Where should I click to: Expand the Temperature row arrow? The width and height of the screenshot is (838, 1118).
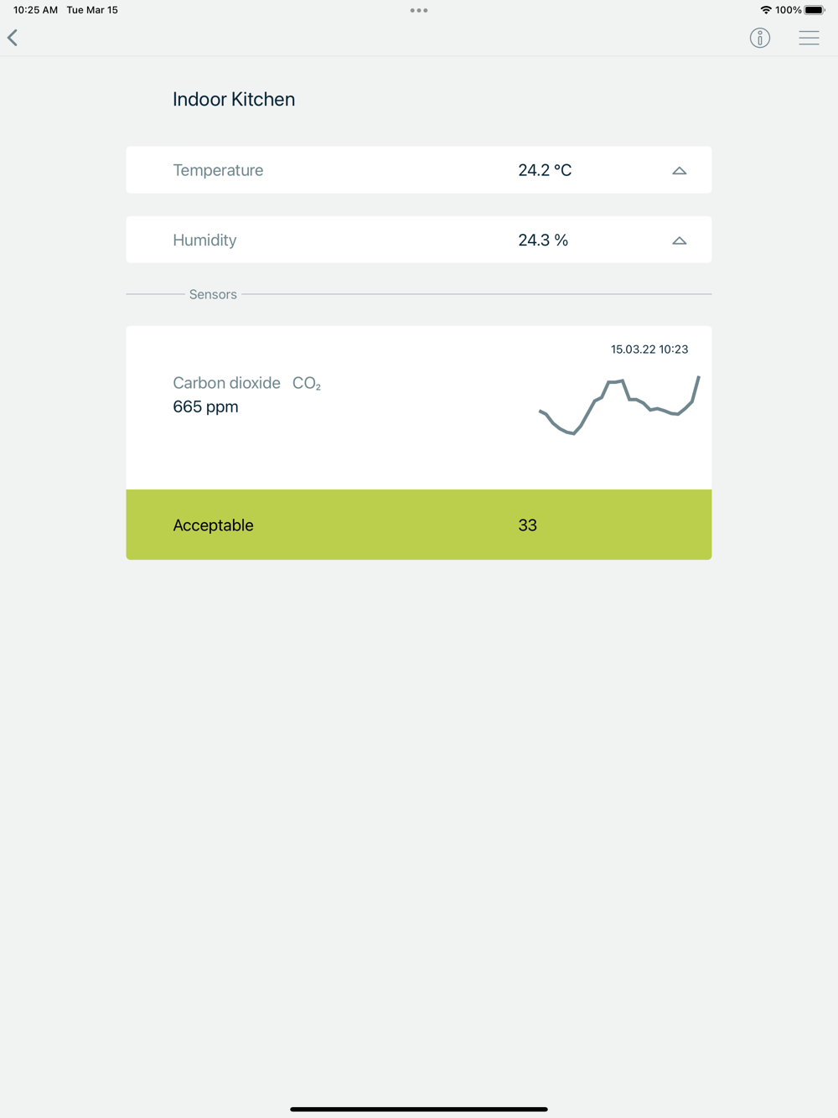click(x=680, y=171)
